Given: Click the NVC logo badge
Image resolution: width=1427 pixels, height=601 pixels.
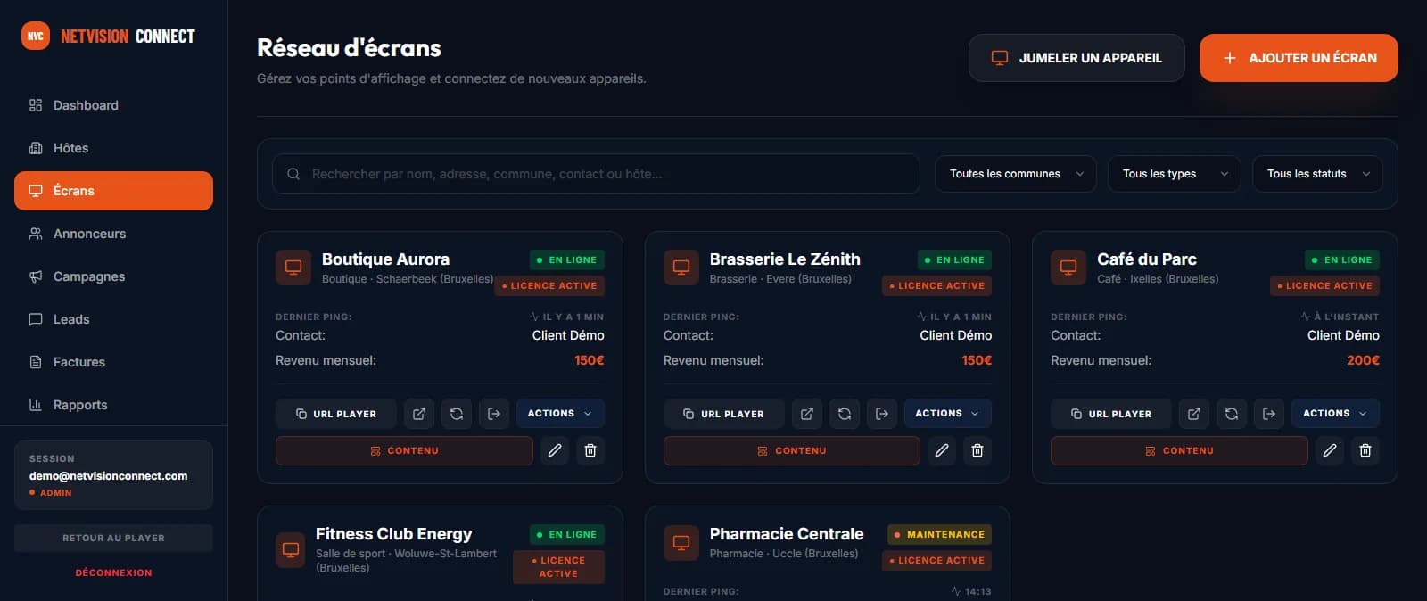Looking at the screenshot, I should pos(36,36).
